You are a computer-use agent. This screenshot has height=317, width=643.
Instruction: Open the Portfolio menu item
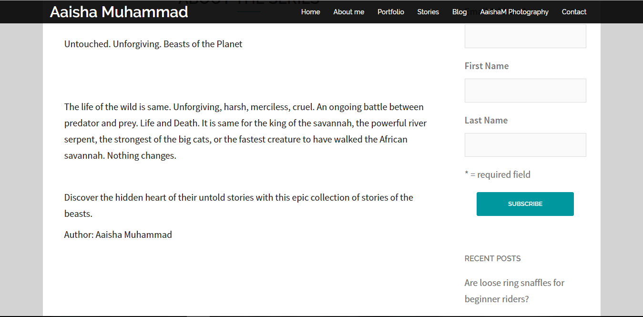[x=390, y=12]
